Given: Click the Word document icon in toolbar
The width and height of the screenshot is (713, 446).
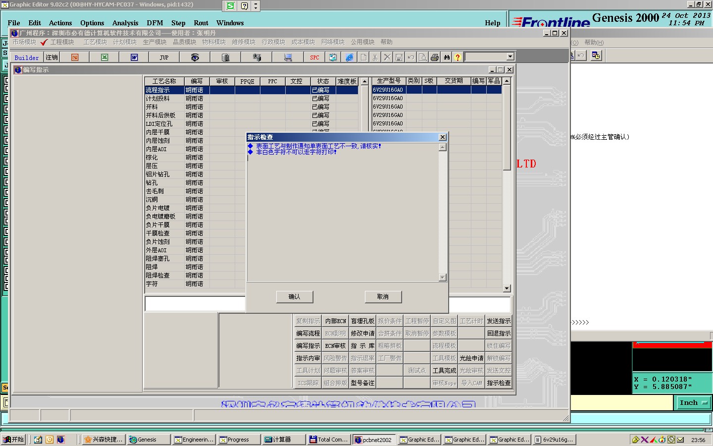Looking at the screenshot, I should point(134,57).
